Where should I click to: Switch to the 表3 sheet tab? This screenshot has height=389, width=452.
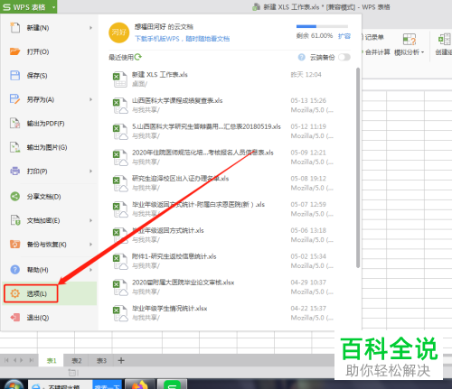coord(101,360)
